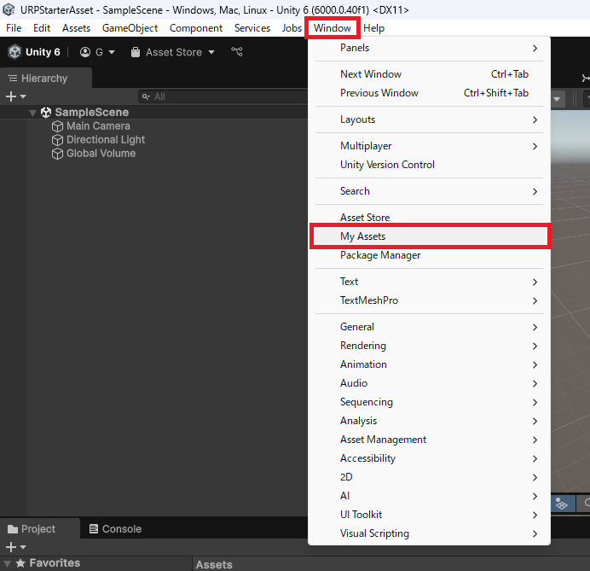Open the Assets menu

click(x=77, y=28)
